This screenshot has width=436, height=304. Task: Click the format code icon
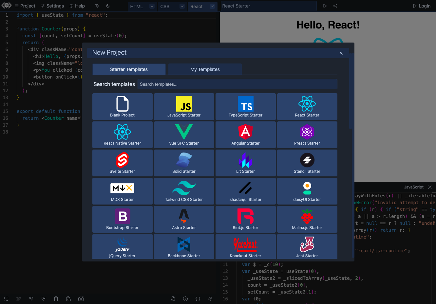[x=19, y=299]
